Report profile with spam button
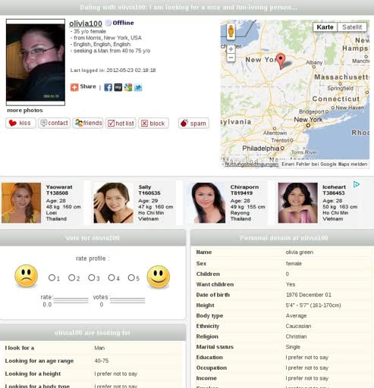Screen dimensions: 374x388 pos(193,123)
